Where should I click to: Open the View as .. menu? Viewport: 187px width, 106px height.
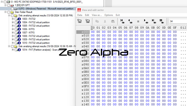pos(97,15)
